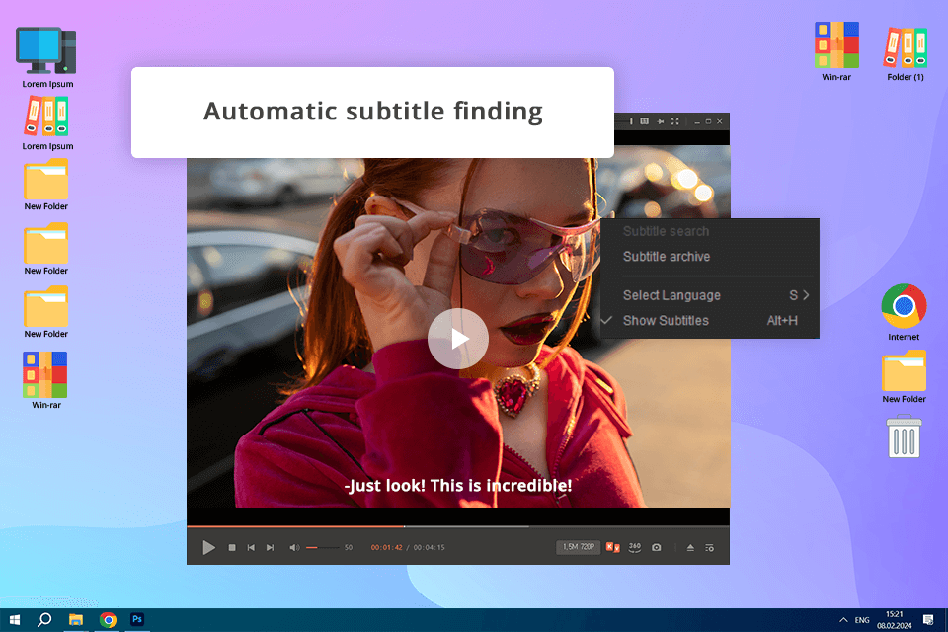The height and width of the screenshot is (632, 948).
Task: Enable 360 degree video mode
Action: (x=634, y=547)
